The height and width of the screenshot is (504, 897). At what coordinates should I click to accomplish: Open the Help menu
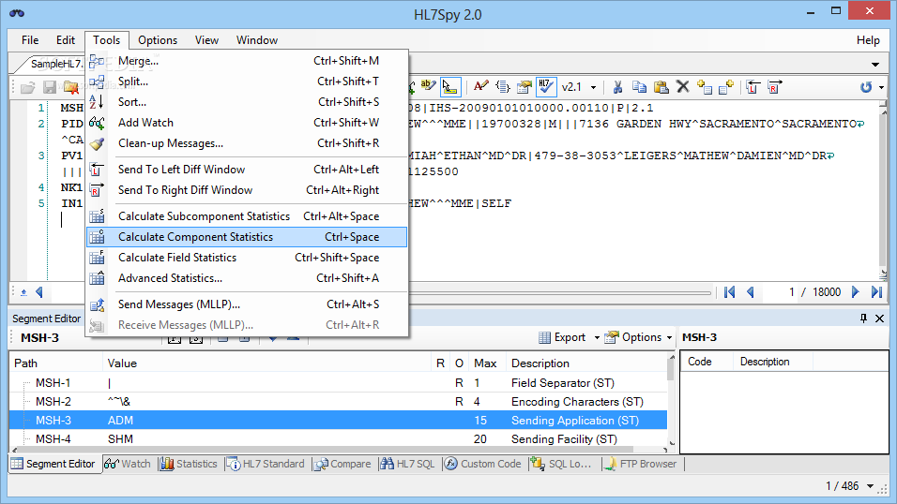pos(868,40)
